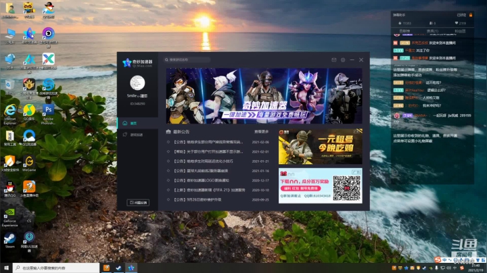The image size is (487, 273).
Task: Open the Internet Explorer desktop shortcut
Action: point(10,114)
